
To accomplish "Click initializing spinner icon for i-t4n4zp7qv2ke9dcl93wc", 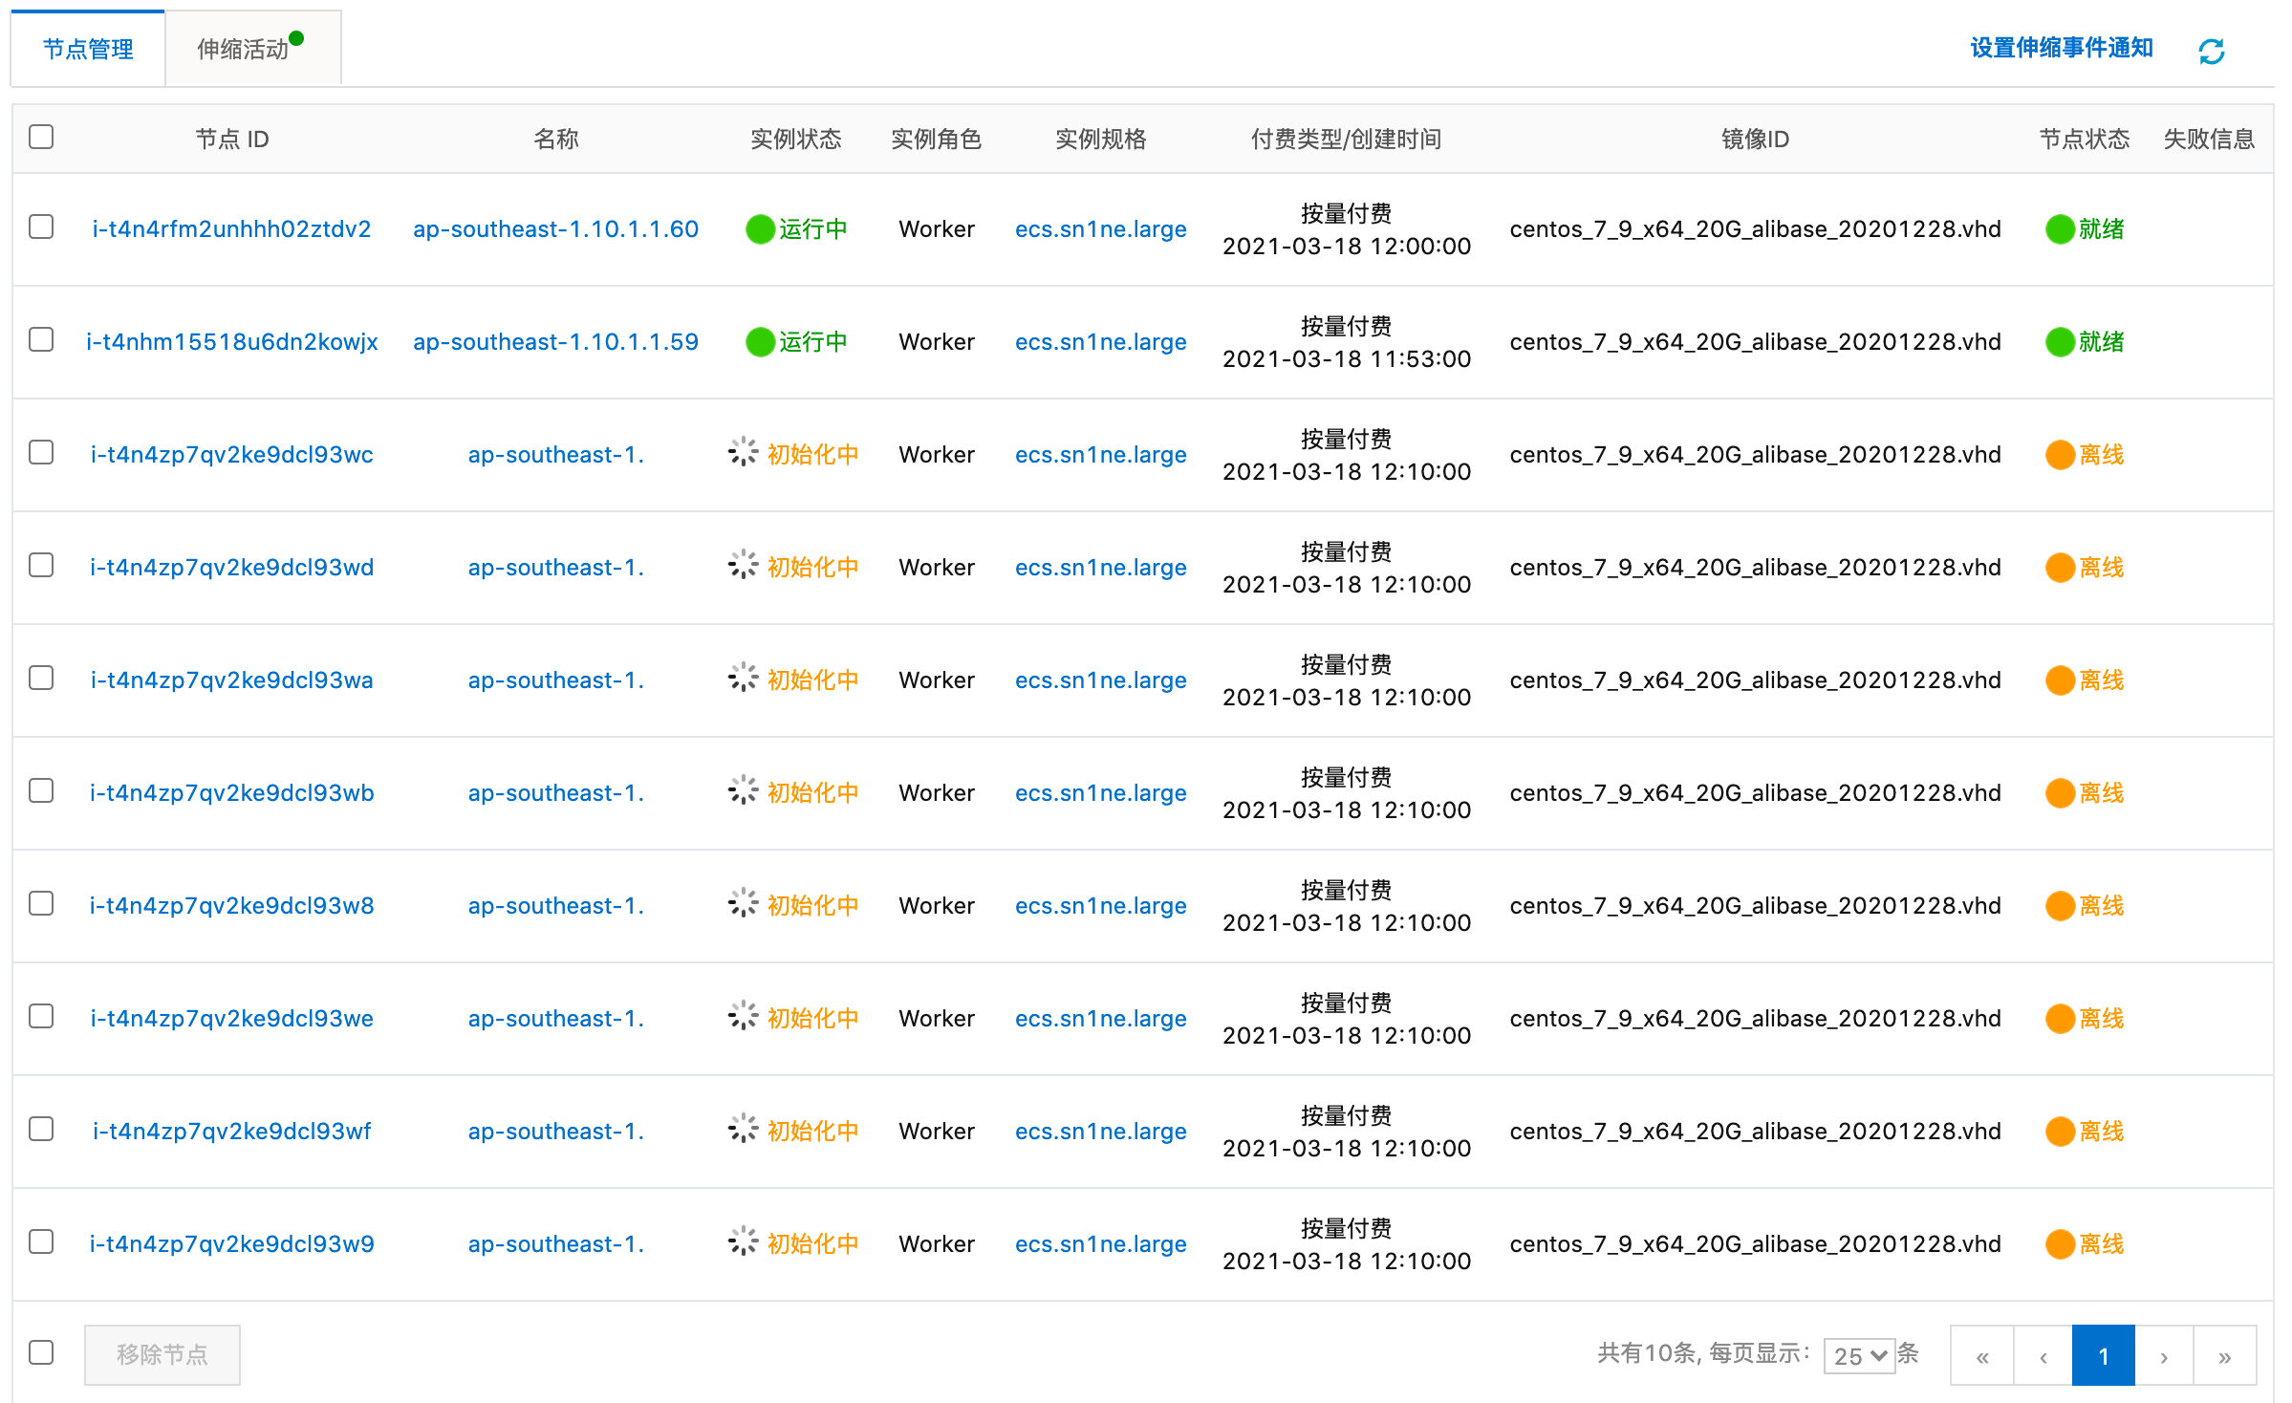I will [743, 452].
